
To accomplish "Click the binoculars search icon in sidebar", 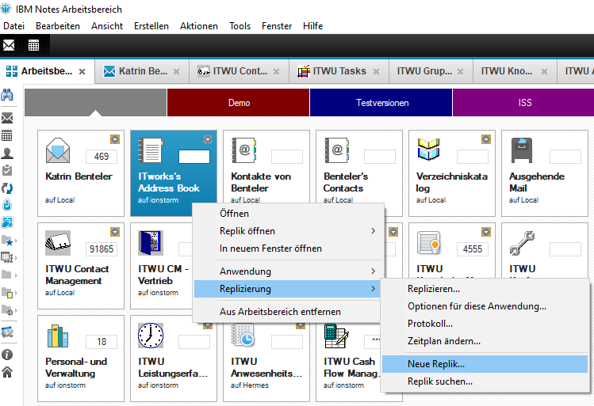I will [x=7, y=95].
